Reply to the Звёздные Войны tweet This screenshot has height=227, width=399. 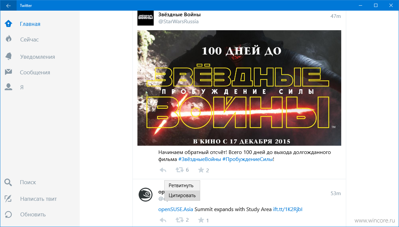tap(163, 170)
